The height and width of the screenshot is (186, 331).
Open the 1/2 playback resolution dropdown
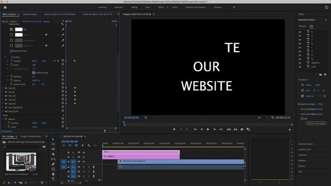tap(263, 117)
